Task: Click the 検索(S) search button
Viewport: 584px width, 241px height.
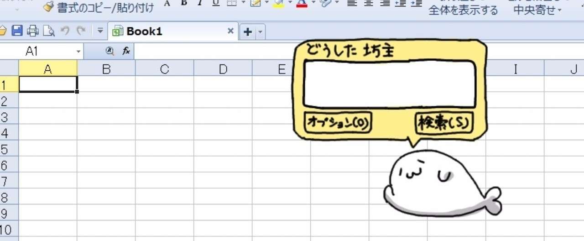Action: (444, 123)
